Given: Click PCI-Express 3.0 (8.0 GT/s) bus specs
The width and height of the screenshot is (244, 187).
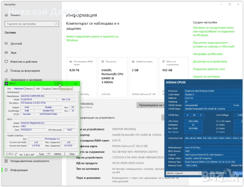Looking at the screenshot, I should pos(48,103).
